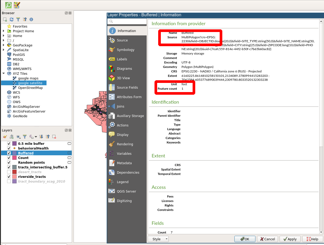324x245 pixels.
Task: Switch to the Symbology tab
Action: tap(125, 50)
